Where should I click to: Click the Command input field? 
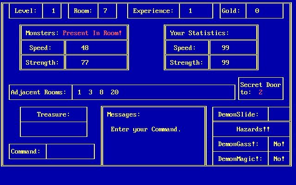click(70, 151)
